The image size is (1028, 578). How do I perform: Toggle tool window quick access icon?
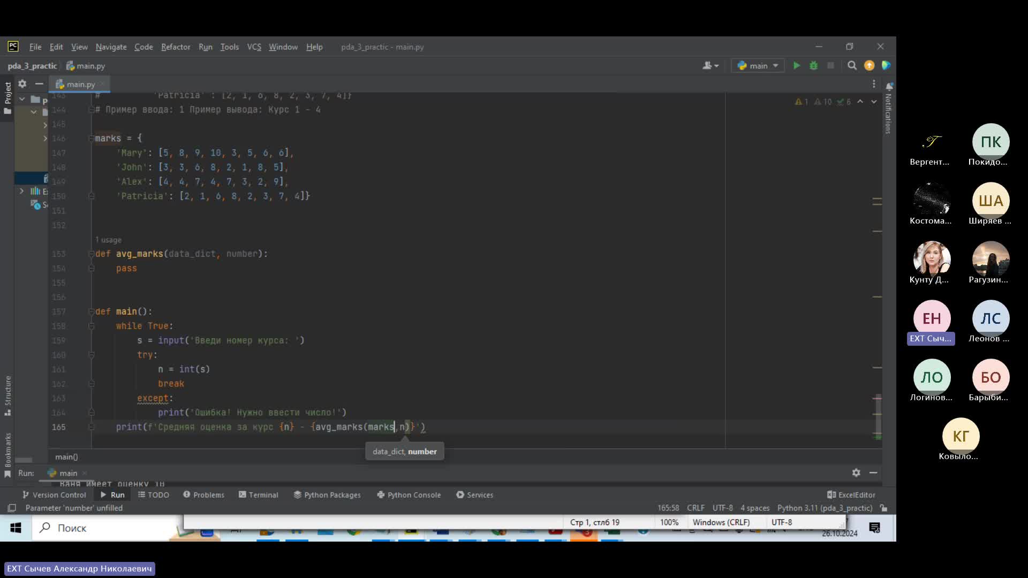coord(11,508)
